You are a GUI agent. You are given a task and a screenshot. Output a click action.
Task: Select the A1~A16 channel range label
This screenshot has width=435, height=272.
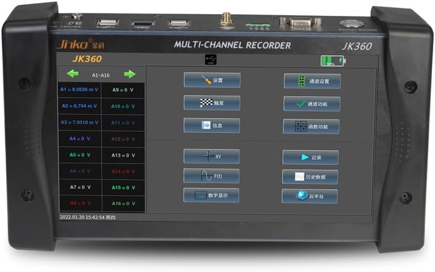tap(101, 75)
